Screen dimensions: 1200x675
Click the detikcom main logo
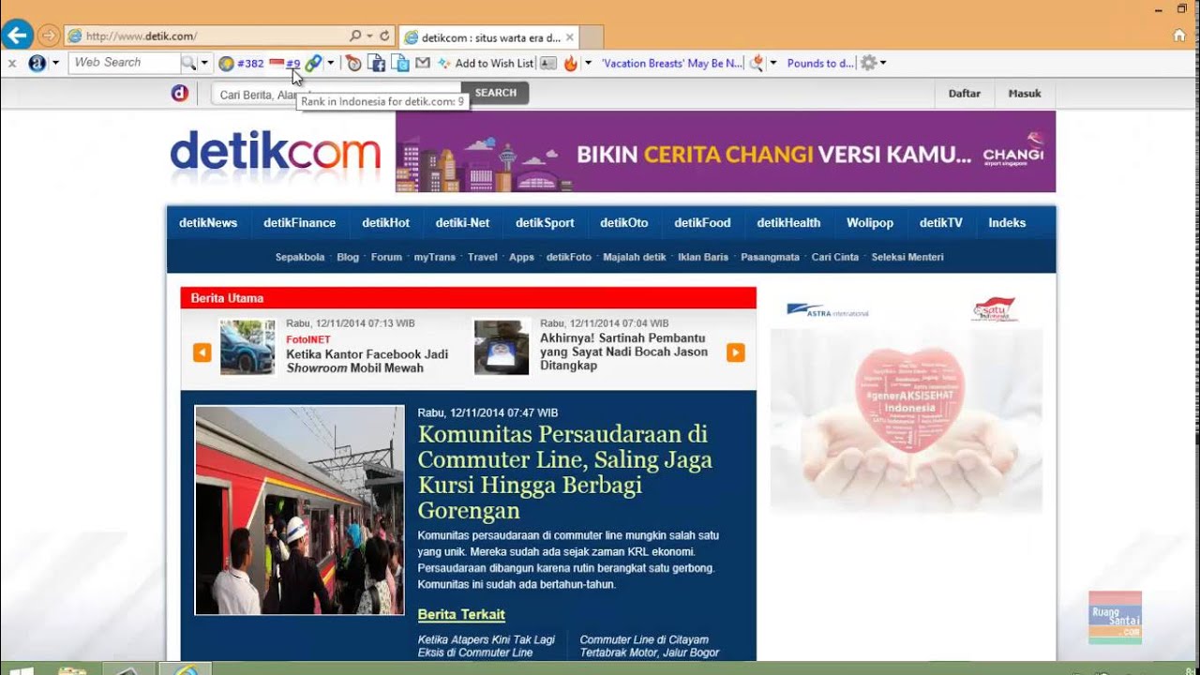[x=276, y=152]
